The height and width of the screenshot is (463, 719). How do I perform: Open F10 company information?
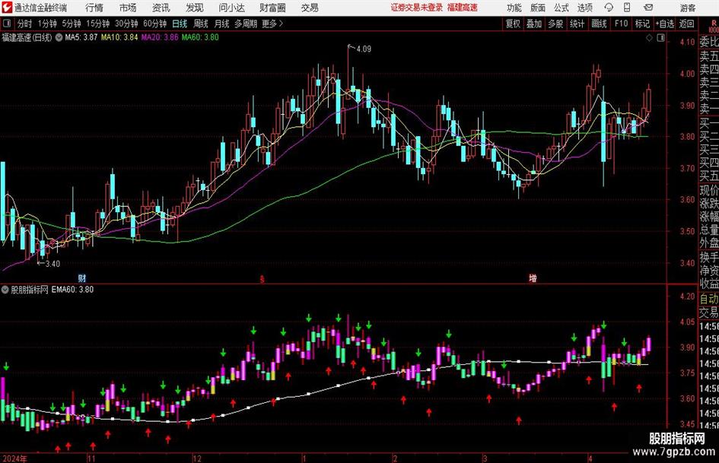(x=621, y=24)
